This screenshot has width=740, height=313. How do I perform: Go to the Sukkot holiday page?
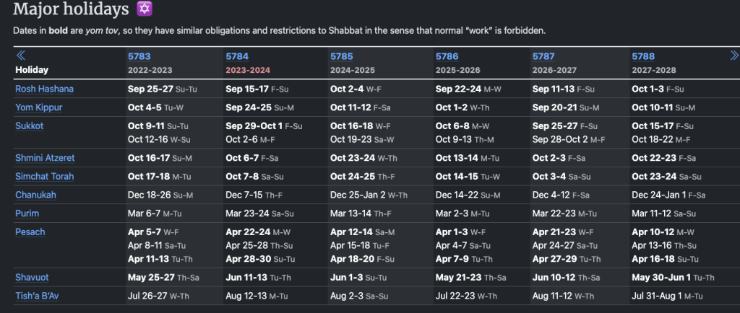(30, 125)
